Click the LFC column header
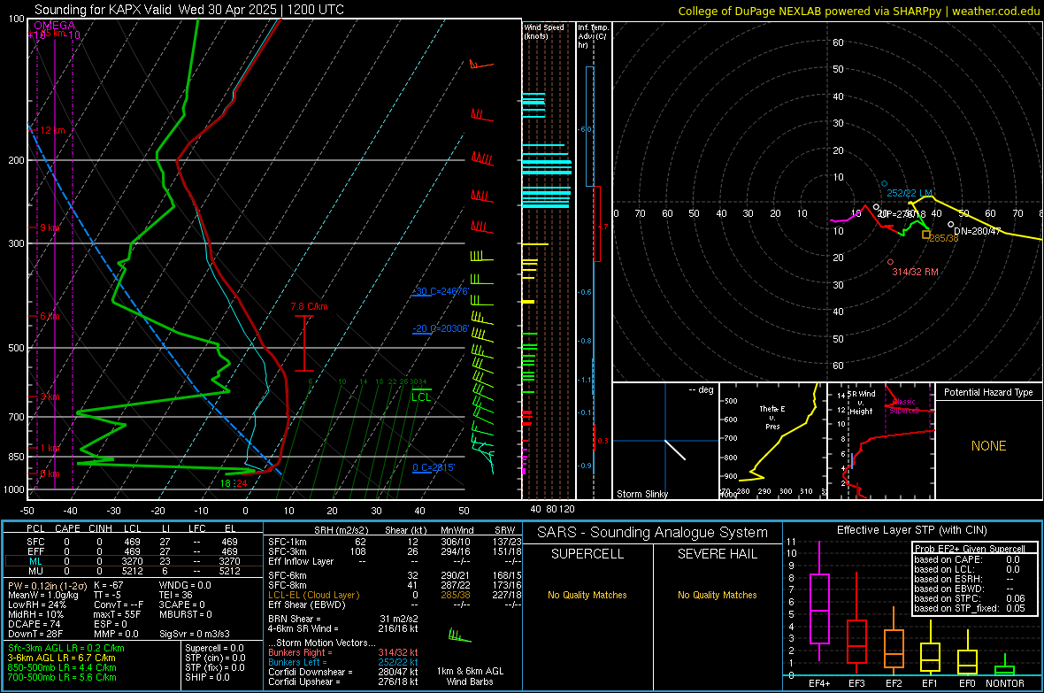 (x=196, y=528)
